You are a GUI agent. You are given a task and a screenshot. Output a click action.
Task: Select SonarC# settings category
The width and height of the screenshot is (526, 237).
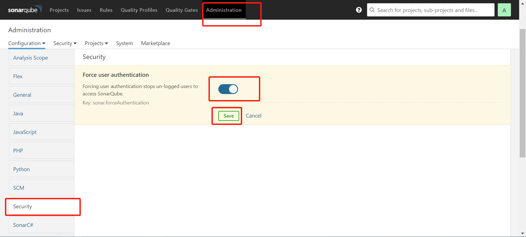(41, 225)
